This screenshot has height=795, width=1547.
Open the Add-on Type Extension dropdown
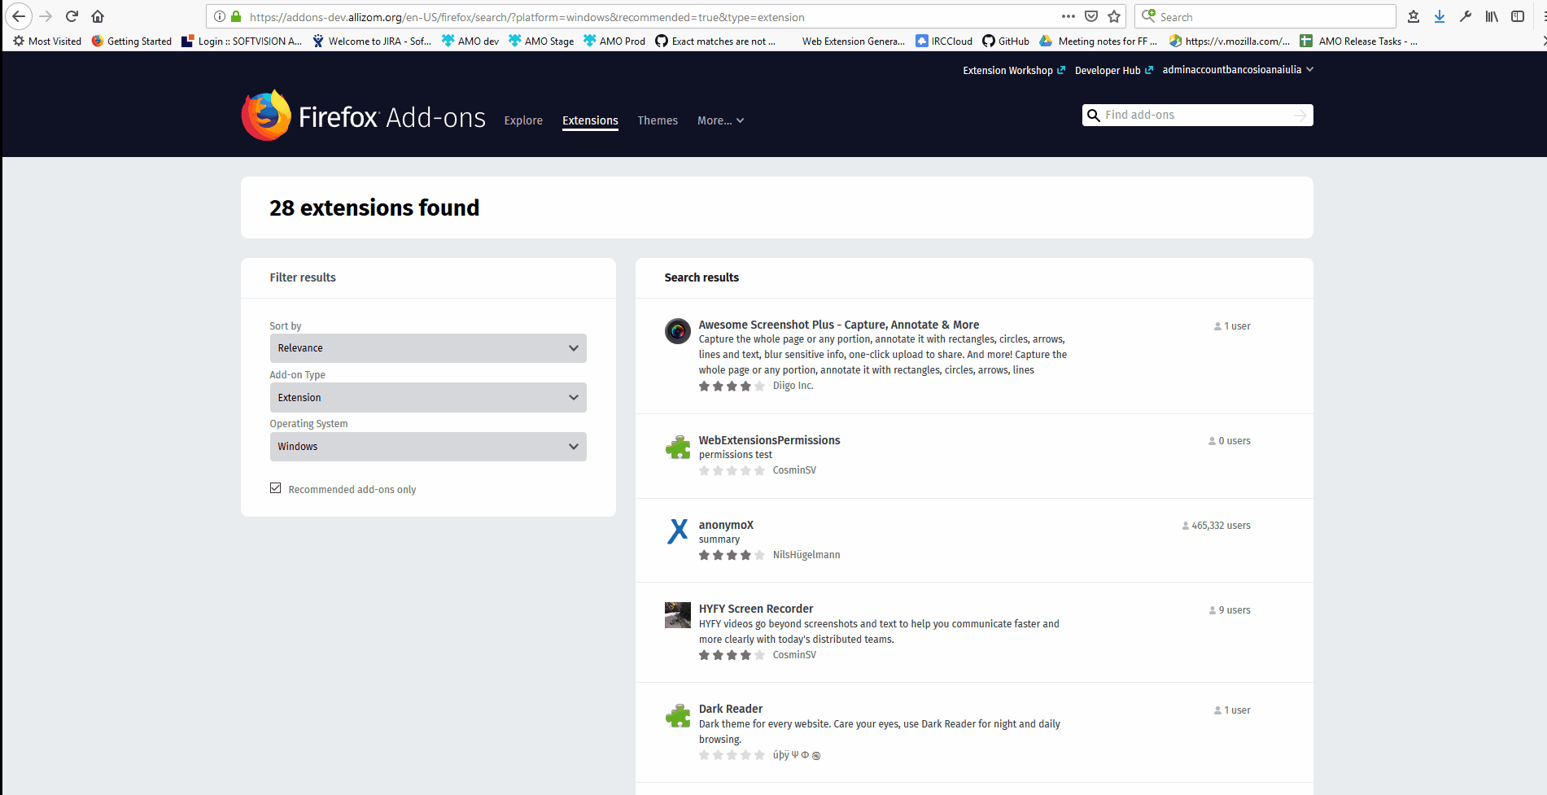click(428, 397)
